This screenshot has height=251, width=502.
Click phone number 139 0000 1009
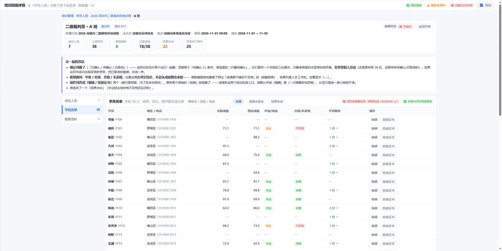click(166, 199)
